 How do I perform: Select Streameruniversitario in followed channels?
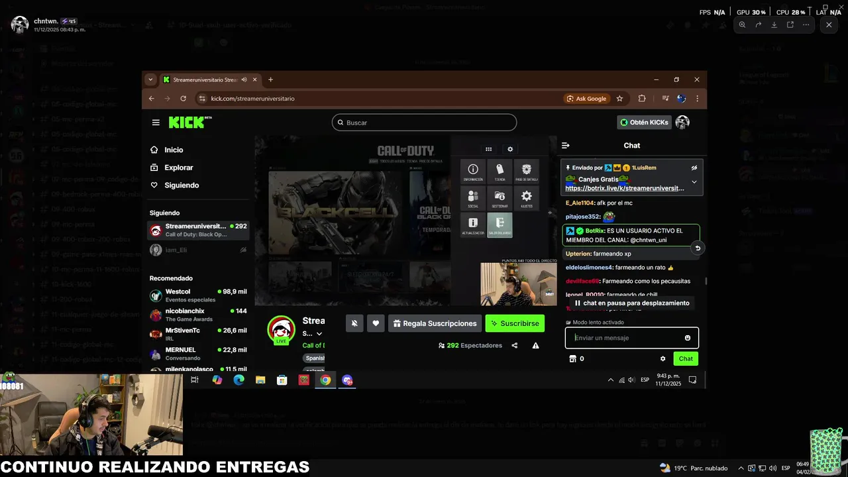pyautogui.click(x=198, y=231)
